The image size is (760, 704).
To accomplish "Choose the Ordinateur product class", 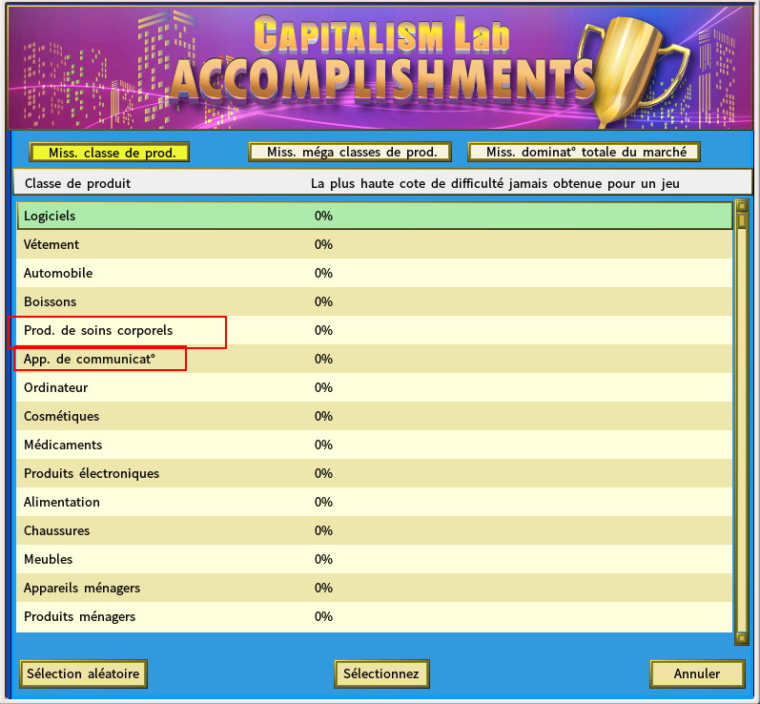I will pos(374,387).
